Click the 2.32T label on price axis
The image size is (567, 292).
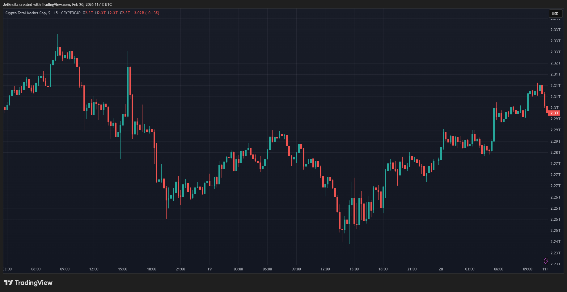(555, 63)
